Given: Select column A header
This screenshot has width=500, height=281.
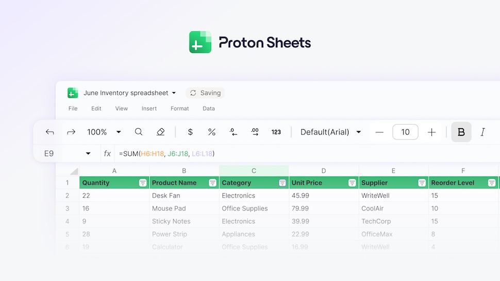Looking at the screenshot, I should [114, 171].
